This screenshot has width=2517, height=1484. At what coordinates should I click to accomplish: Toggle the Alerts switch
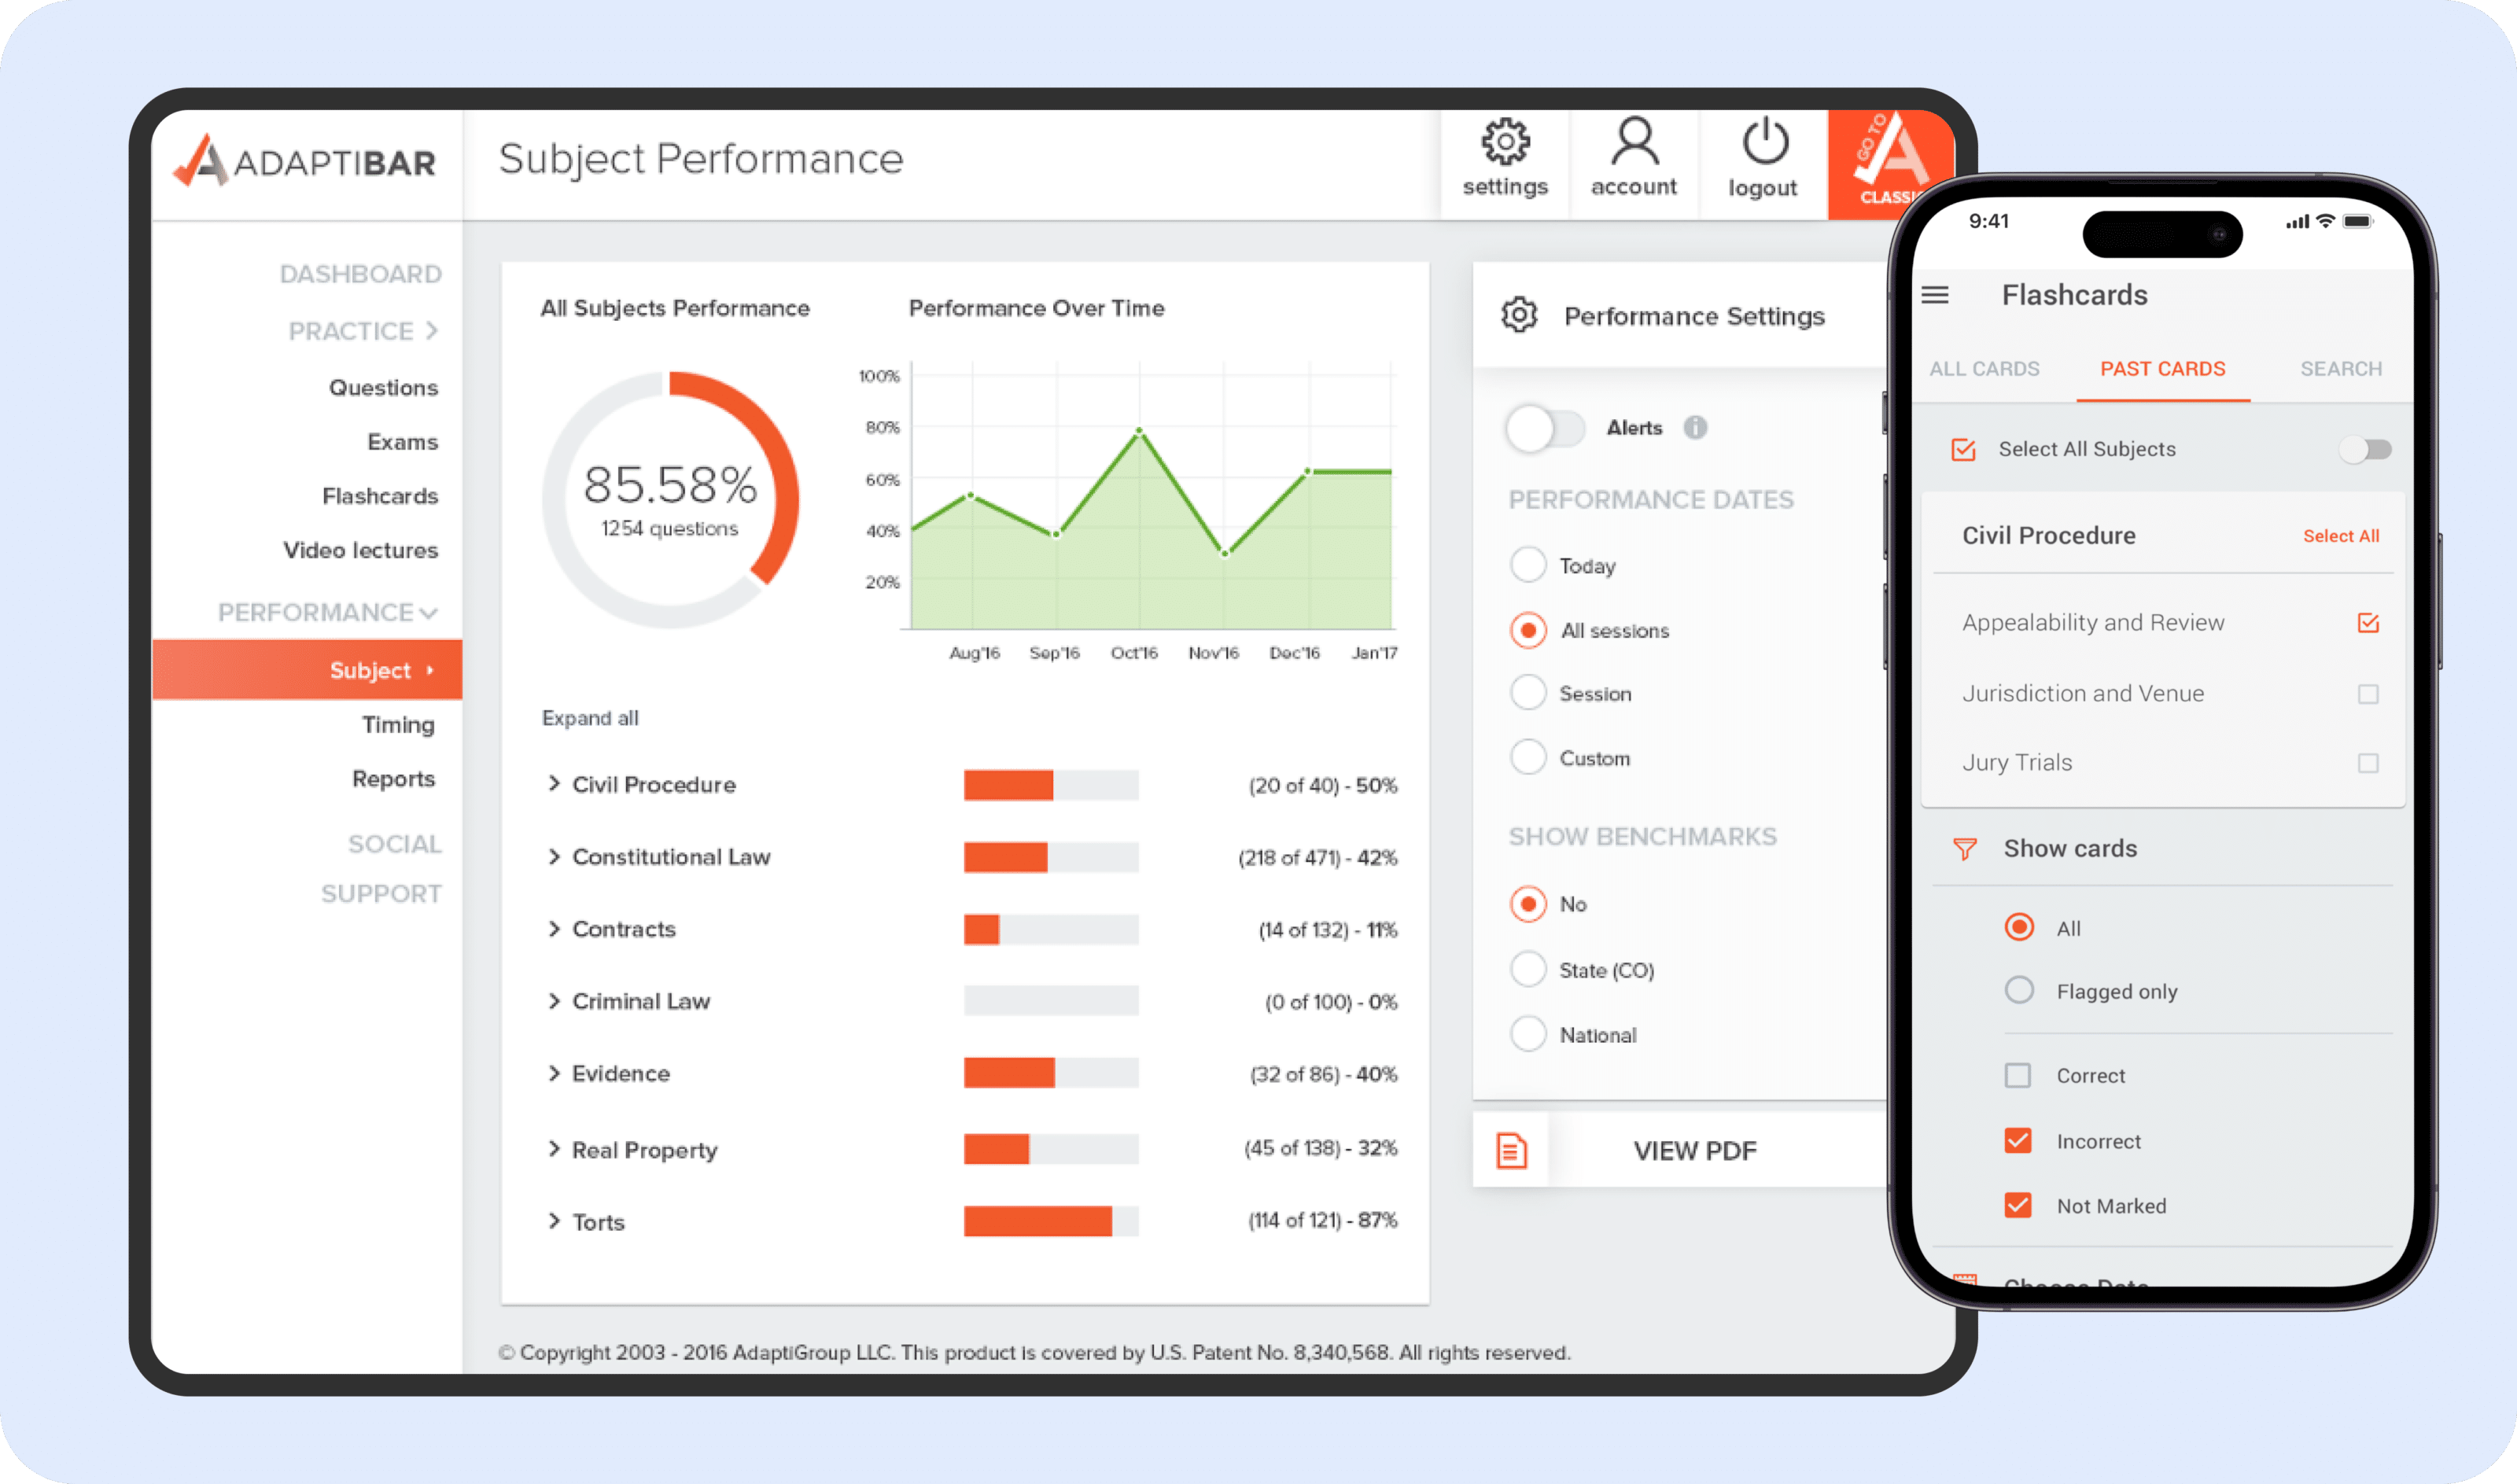1545,428
